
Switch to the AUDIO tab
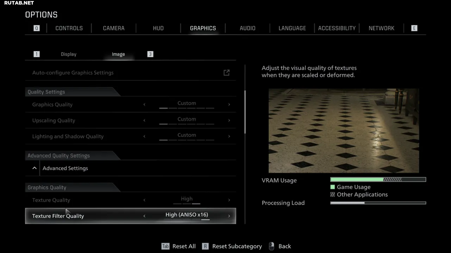[x=247, y=28]
